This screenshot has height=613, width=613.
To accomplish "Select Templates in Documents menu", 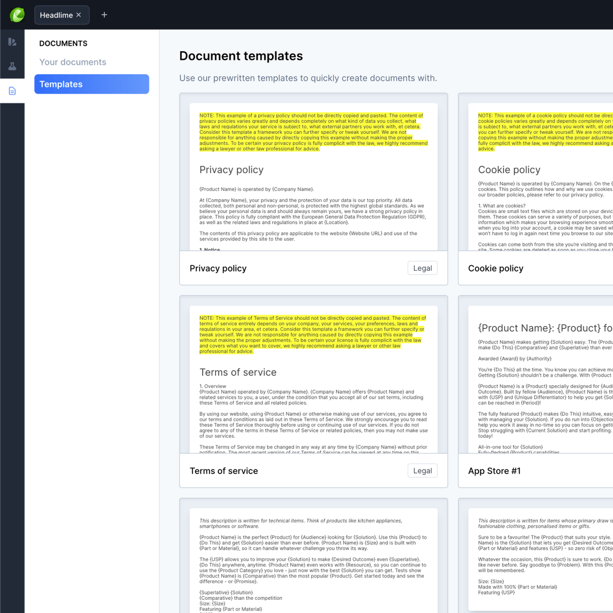I will (91, 84).
